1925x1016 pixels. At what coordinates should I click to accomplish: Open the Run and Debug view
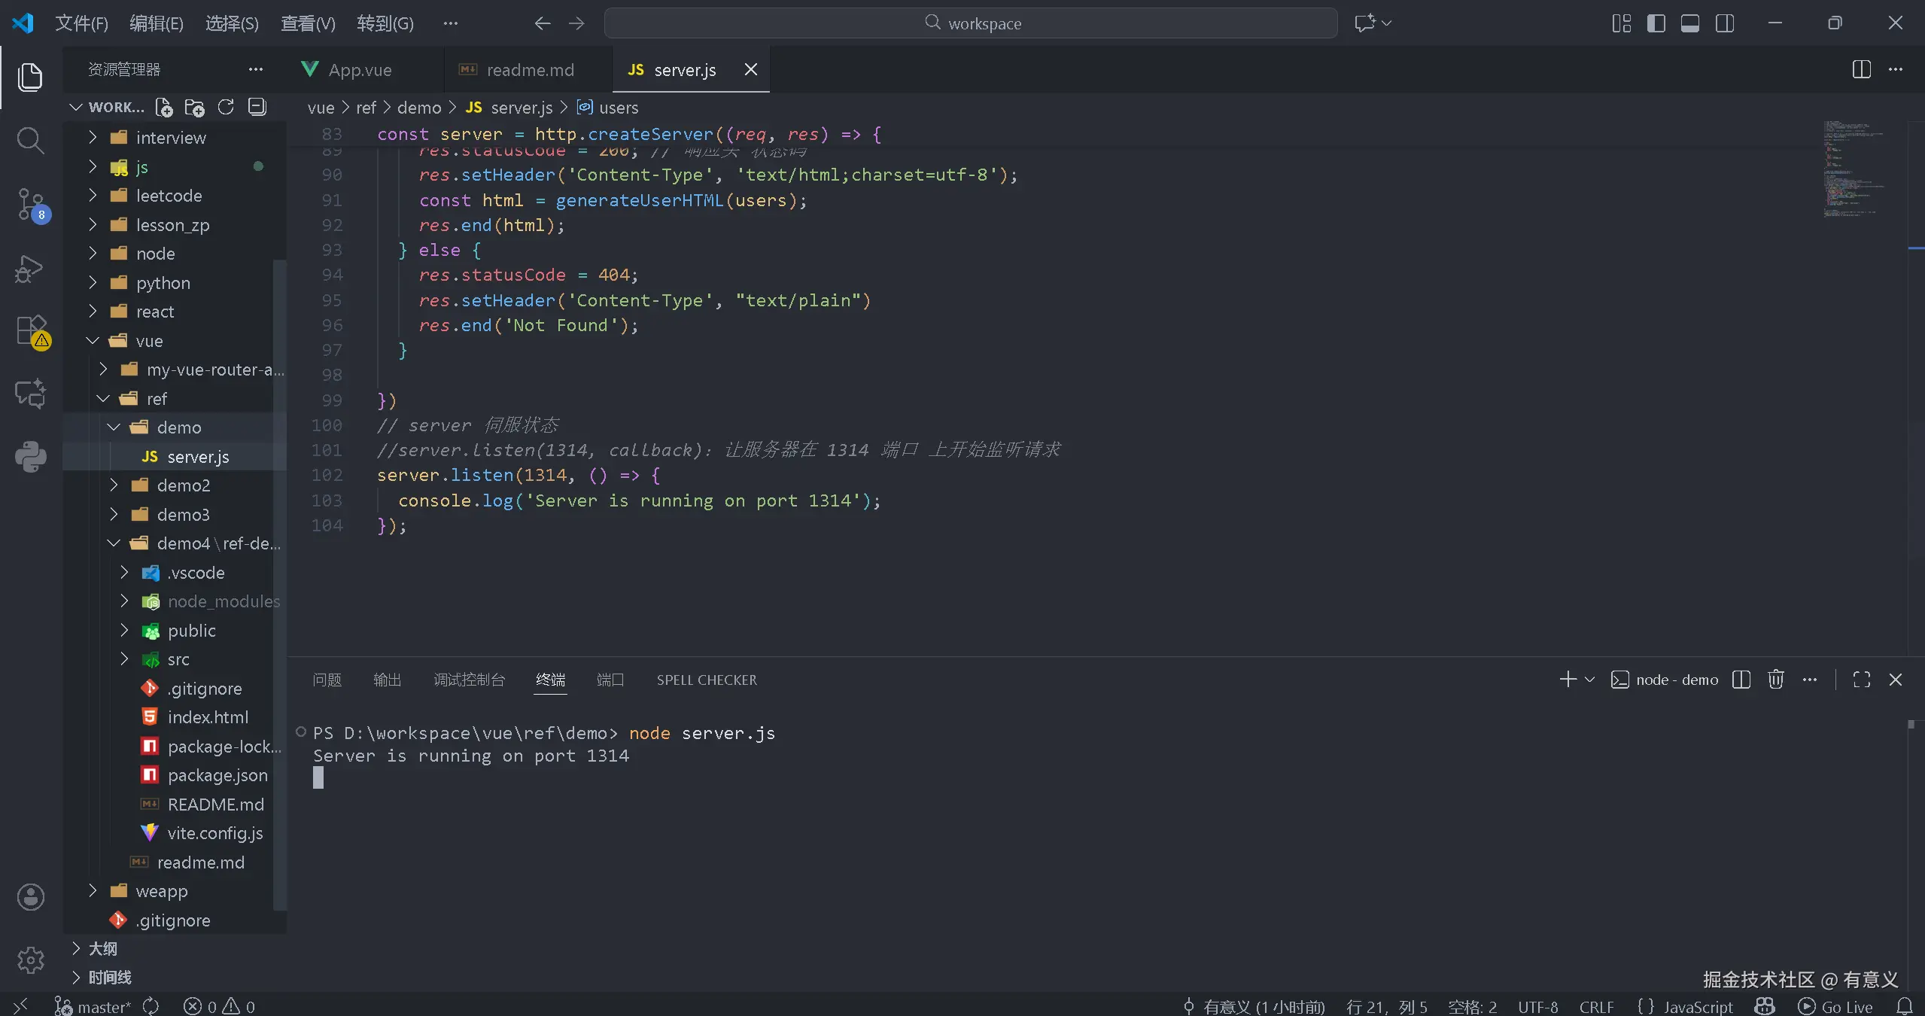pyautogui.click(x=30, y=268)
